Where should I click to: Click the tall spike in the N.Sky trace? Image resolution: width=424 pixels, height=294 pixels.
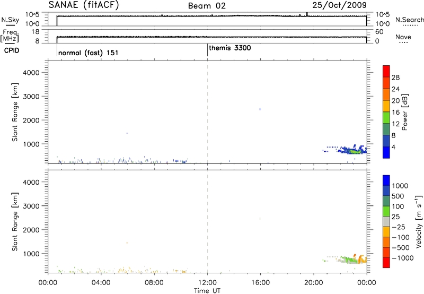[307, 14]
